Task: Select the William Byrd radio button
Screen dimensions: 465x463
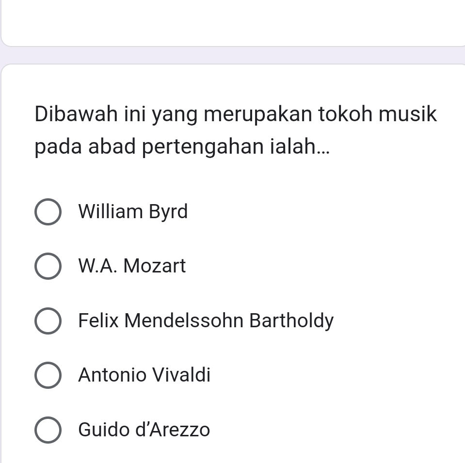Action: click(47, 212)
